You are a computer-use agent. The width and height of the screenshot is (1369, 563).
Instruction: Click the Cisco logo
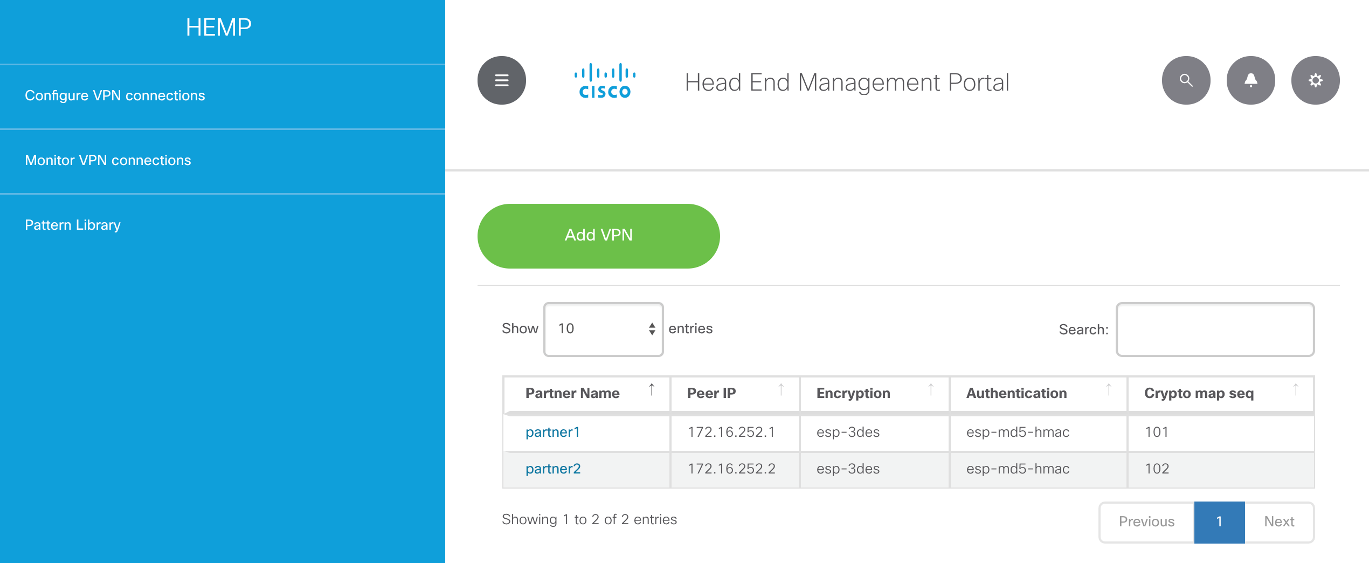(x=605, y=81)
